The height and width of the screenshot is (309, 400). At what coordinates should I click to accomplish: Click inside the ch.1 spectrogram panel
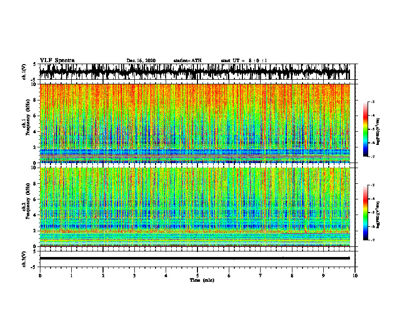point(194,123)
